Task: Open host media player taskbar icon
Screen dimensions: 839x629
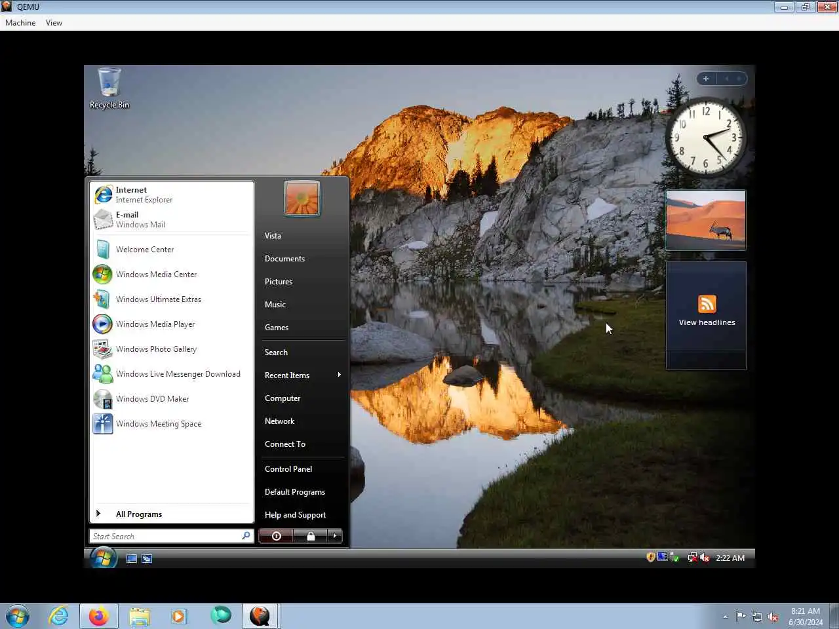Action: [x=179, y=617]
